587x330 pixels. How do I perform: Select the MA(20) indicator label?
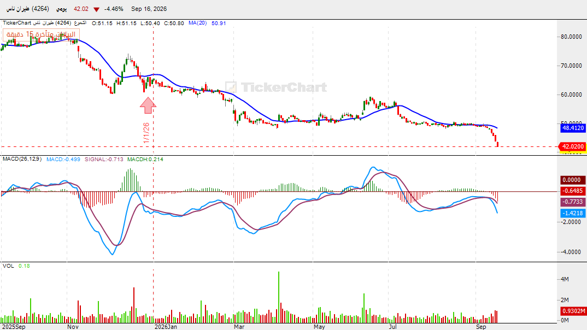point(197,23)
